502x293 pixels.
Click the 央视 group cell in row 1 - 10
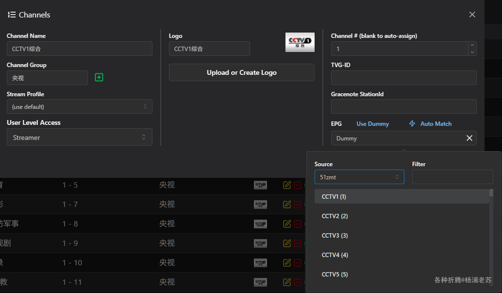pyautogui.click(x=167, y=263)
